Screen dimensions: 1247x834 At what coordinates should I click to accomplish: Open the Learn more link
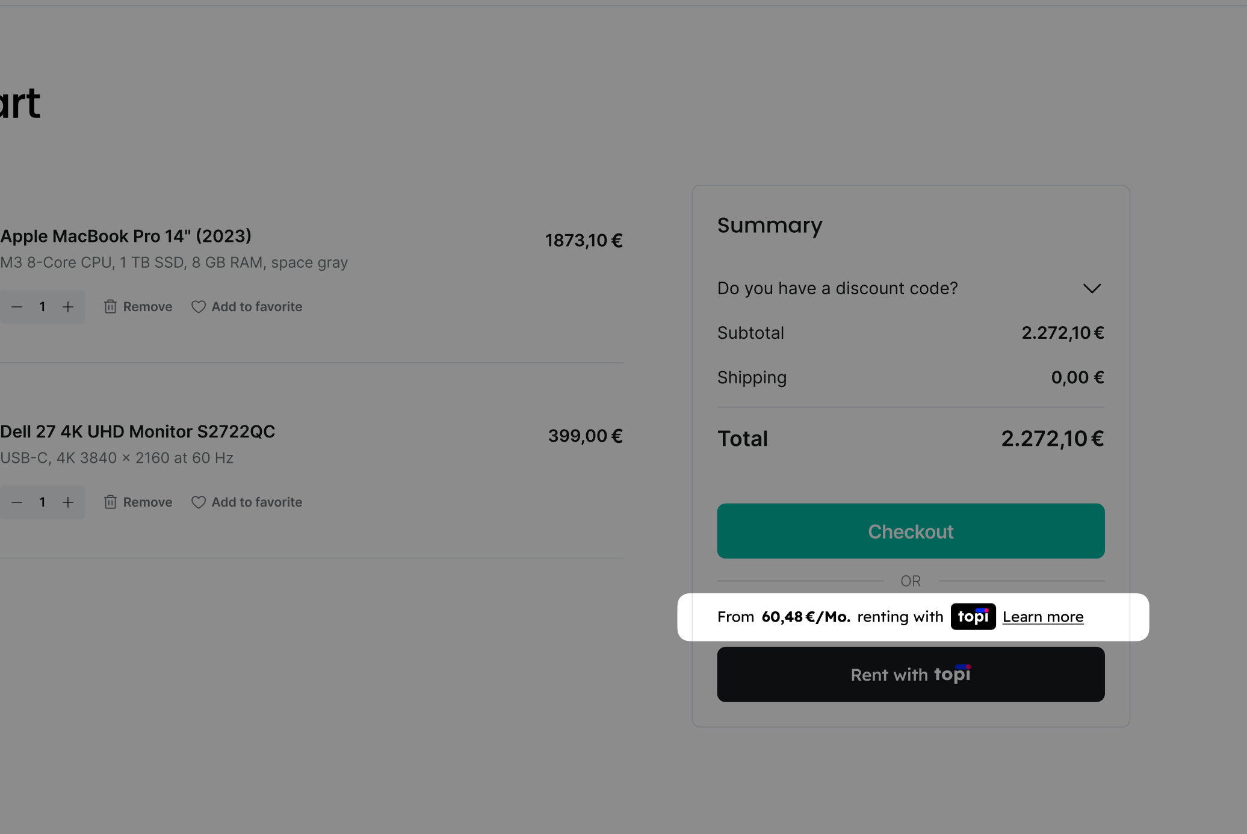coord(1043,617)
